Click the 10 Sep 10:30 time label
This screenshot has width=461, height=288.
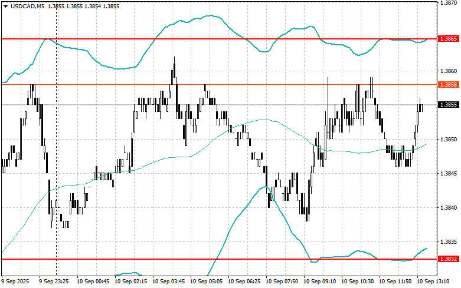pos(358,282)
